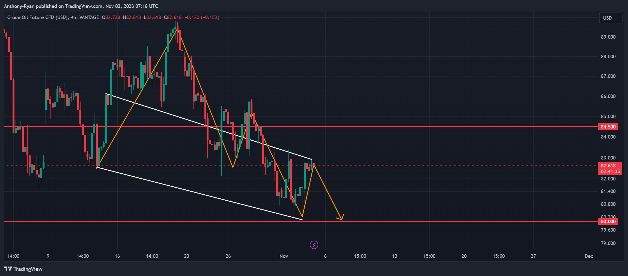Click the 79.000 price axis label
The height and width of the screenshot is (276, 628).
point(608,243)
